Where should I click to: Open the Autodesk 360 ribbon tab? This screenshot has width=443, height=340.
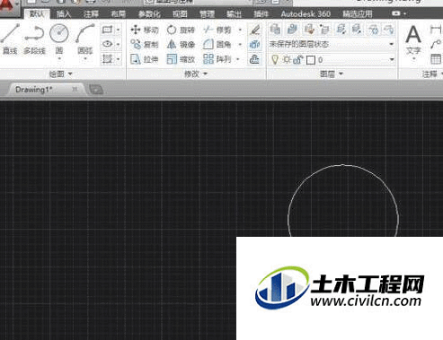pyautogui.click(x=306, y=13)
